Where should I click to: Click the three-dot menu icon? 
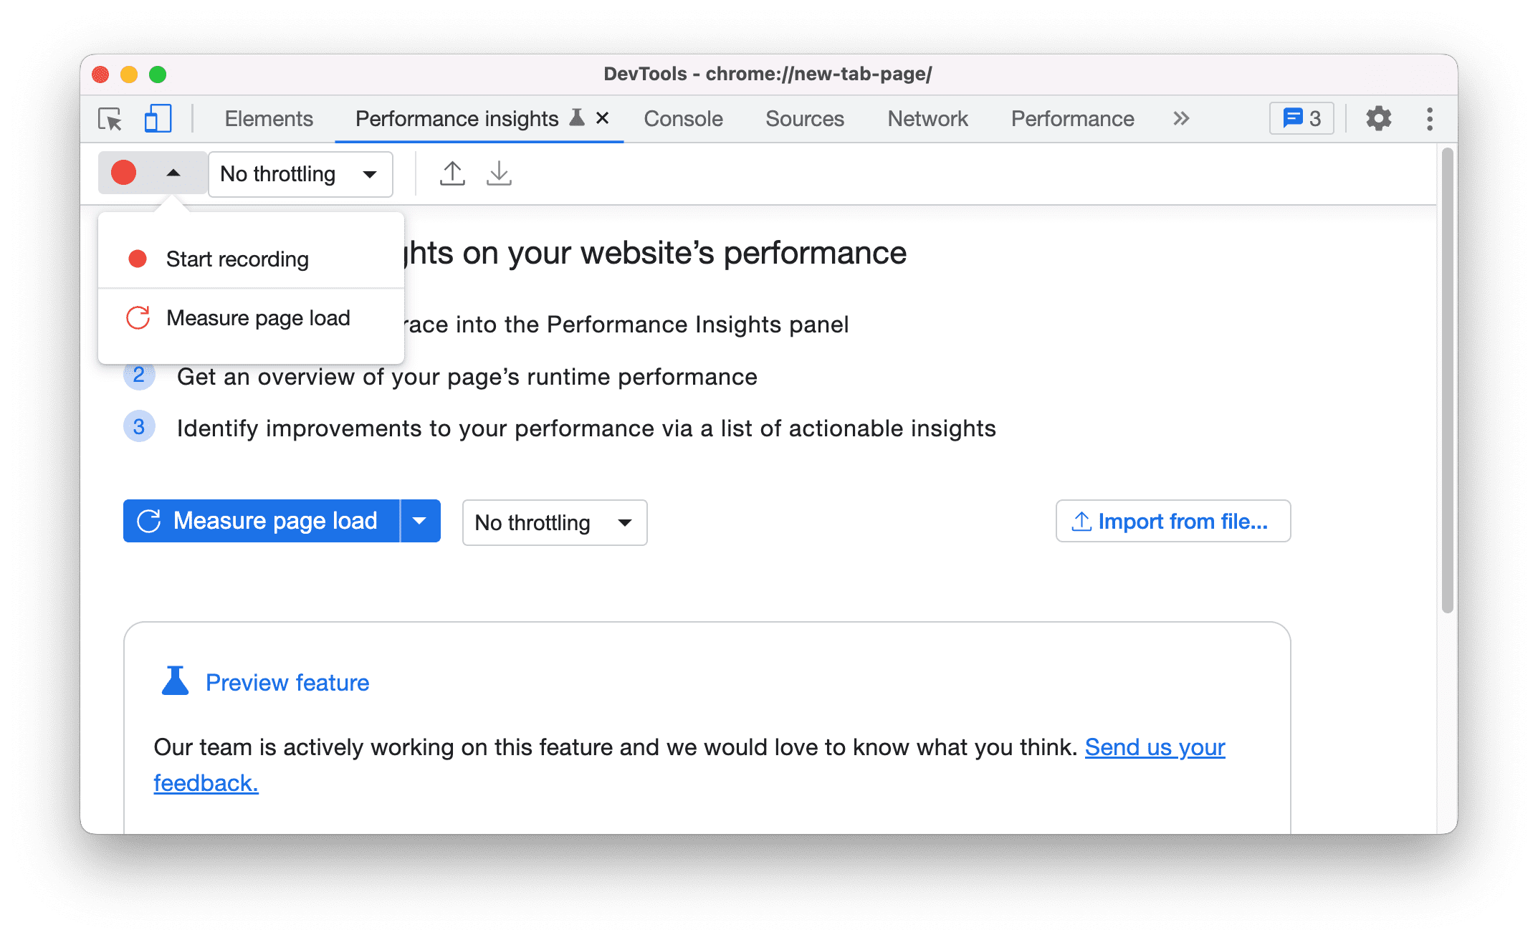click(1430, 117)
